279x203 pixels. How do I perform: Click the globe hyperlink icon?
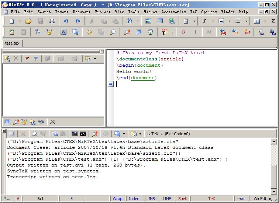point(172,21)
